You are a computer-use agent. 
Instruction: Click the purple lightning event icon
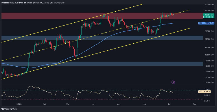coord(173,82)
